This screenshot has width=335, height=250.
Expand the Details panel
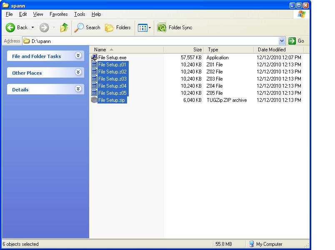78,89
